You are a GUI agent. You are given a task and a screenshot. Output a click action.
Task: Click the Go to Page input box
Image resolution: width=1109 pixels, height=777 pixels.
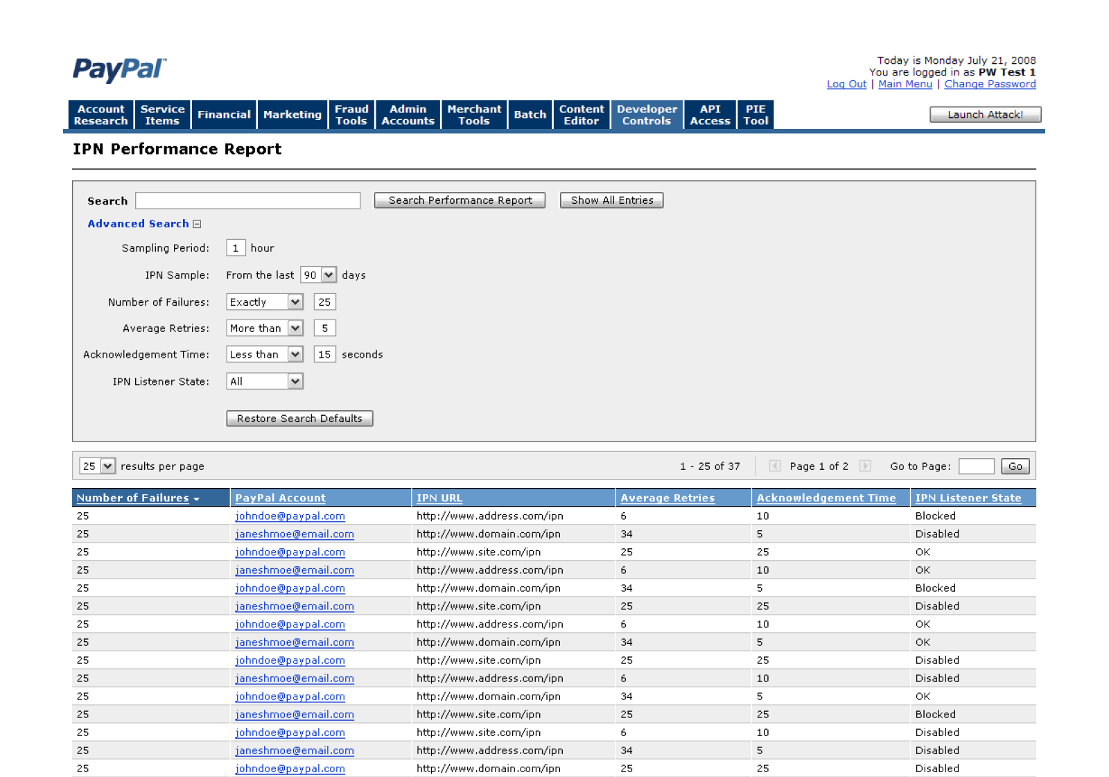(x=976, y=466)
